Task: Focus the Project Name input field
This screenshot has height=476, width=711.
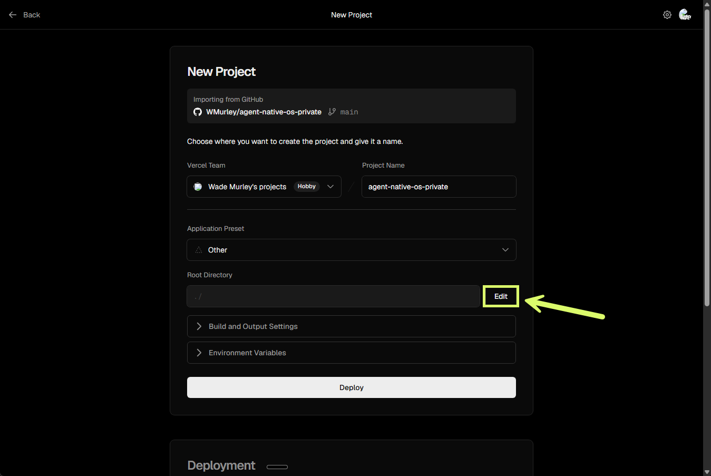Action: 439,187
